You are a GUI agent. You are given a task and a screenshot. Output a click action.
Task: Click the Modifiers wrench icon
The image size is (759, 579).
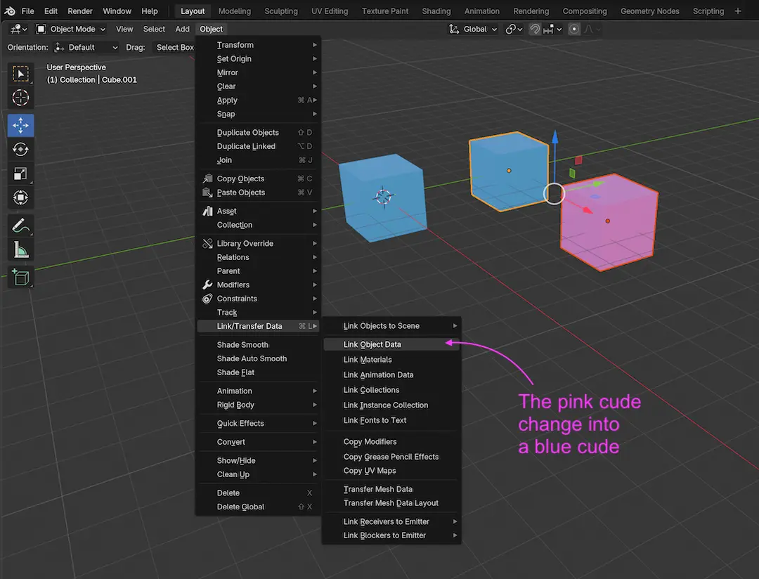(x=207, y=285)
